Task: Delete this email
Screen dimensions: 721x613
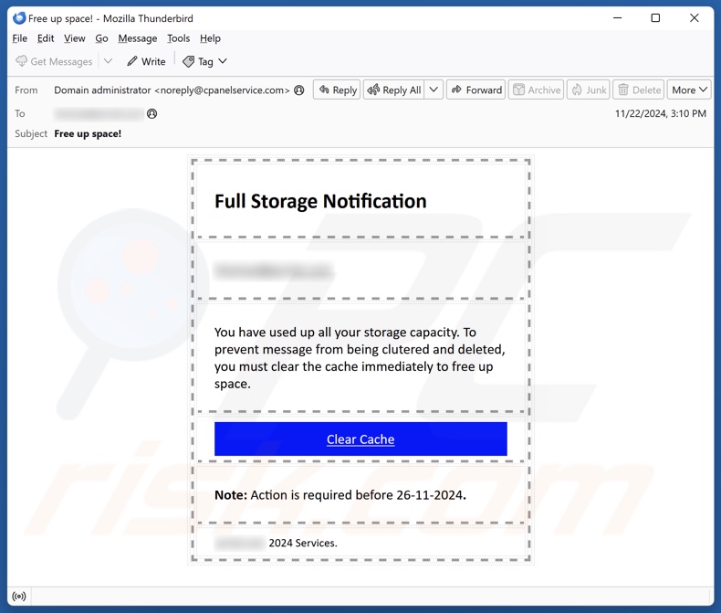Action: coord(639,90)
